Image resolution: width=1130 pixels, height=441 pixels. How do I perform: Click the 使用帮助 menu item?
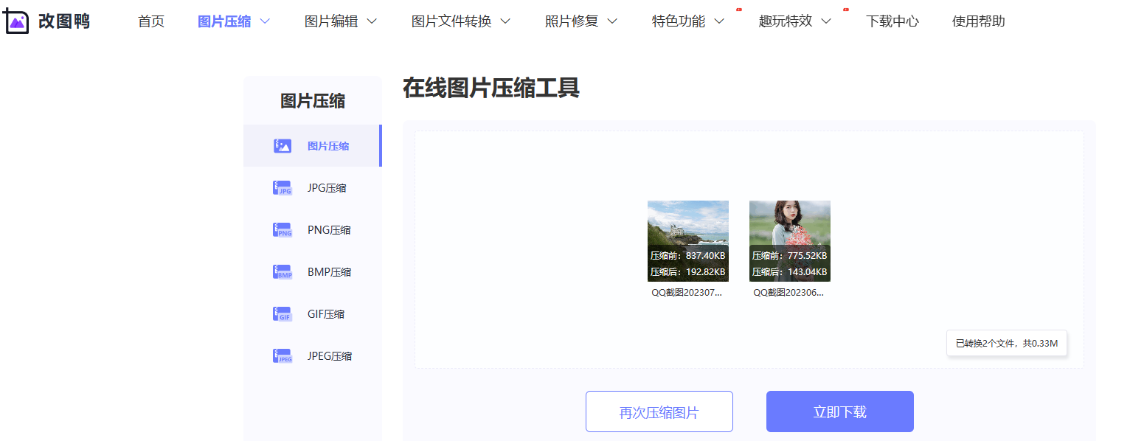coord(978,21)
